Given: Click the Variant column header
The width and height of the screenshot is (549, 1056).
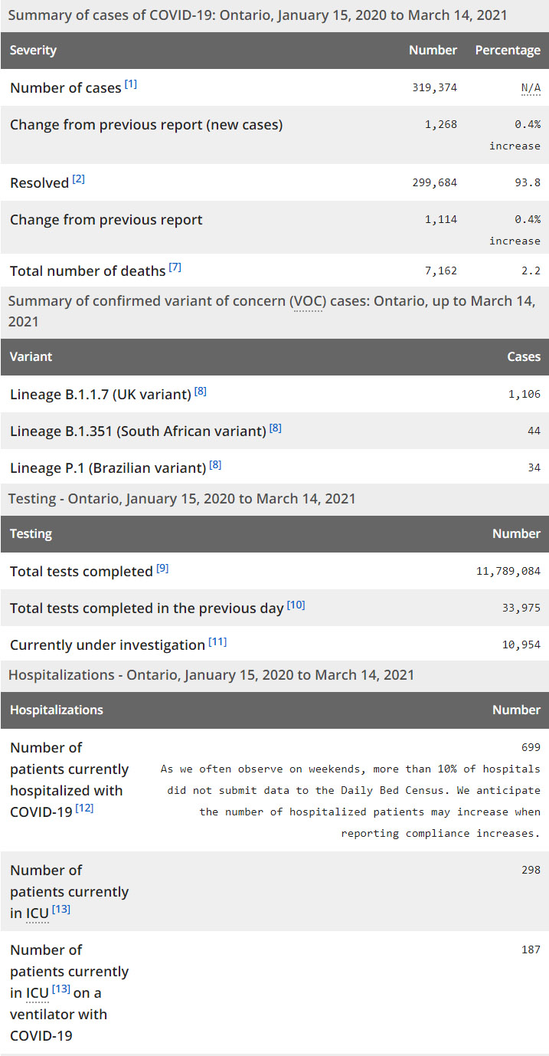Looking at the screenshot, I should pos(31,357).
